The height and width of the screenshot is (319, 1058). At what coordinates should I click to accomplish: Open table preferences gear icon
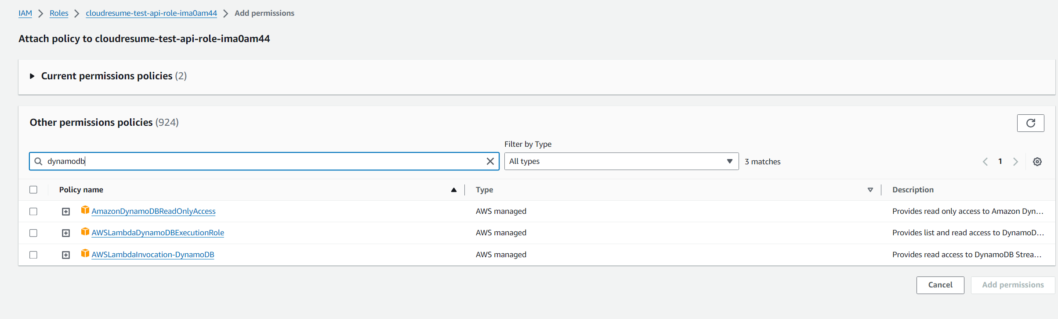pyautogui.click(x=1037, y=162)
